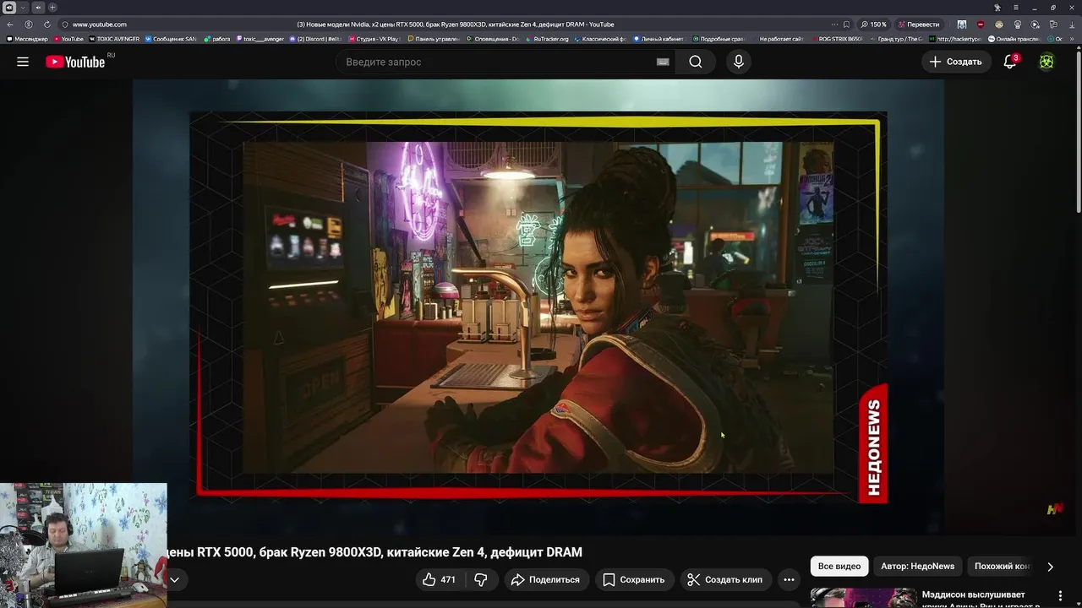
Task: Dislike the video
Action: [480, 579]
